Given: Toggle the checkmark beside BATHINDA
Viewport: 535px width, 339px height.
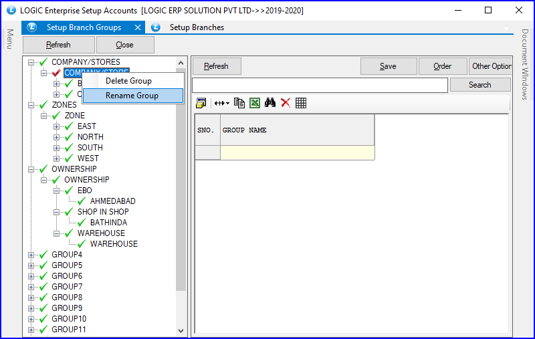Looking at the screenshot, I should click(82, 223).
